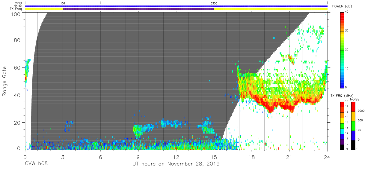
Task: Click the '1000' noise scale label
Action: 360,120
